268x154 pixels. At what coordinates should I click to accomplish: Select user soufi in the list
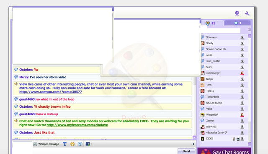[x=224, y=55]
